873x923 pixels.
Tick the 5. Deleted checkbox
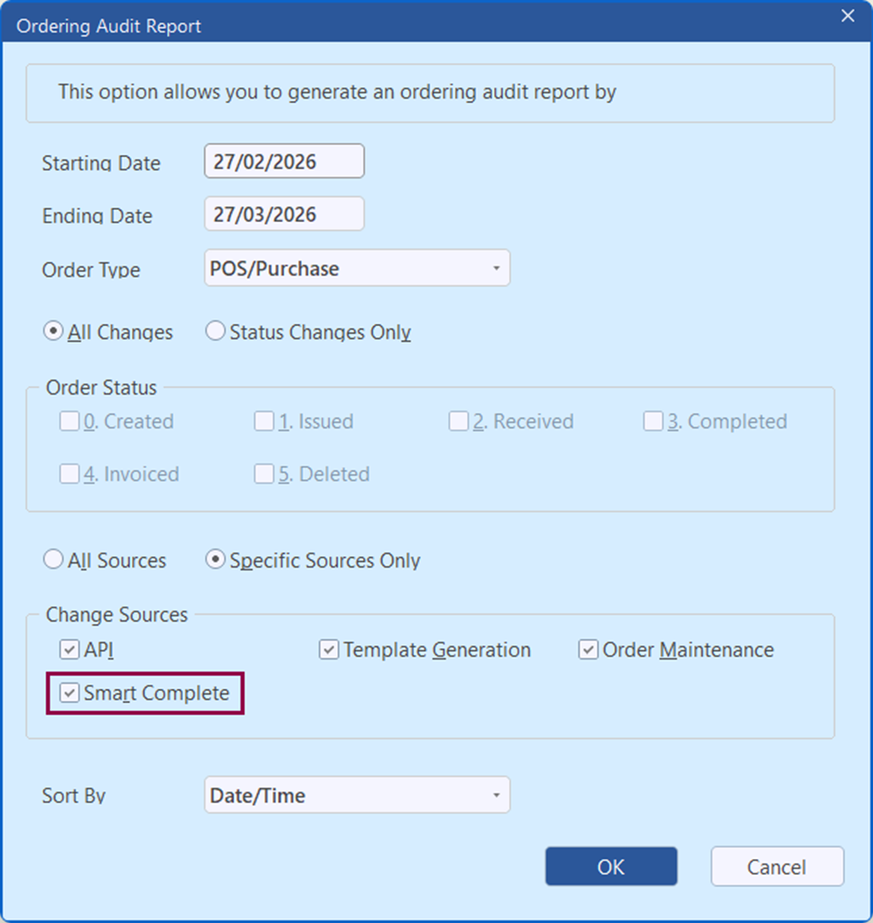coord(265,474)
